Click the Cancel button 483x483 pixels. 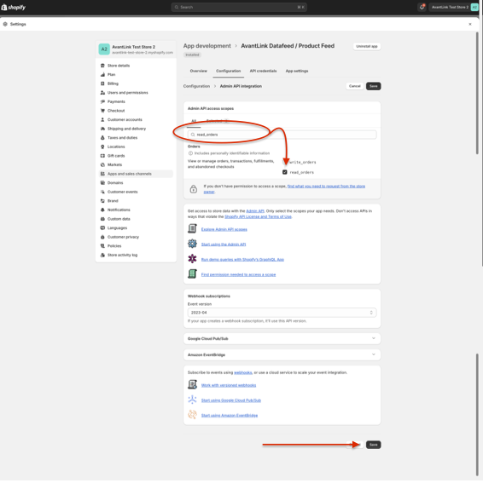[x=355, y=86]
